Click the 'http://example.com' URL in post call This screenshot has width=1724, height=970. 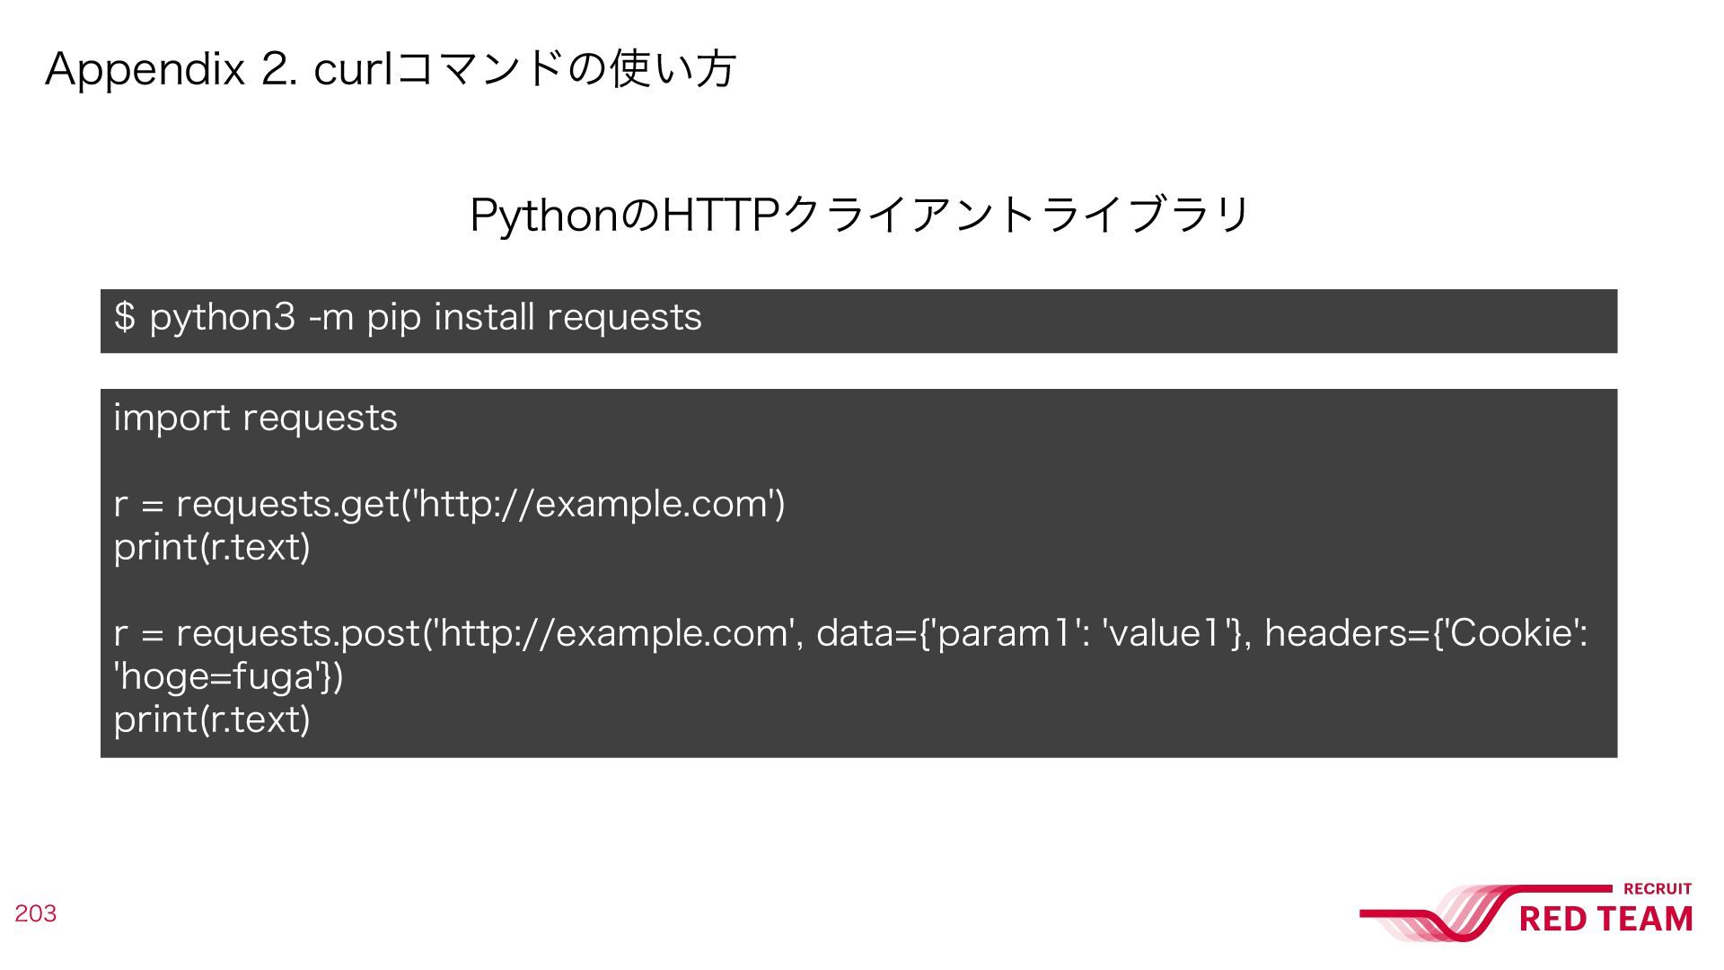tap(615, 633)
